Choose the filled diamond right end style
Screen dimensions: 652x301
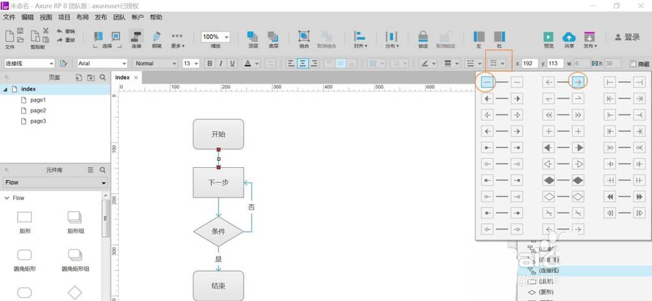click(578, 180)
